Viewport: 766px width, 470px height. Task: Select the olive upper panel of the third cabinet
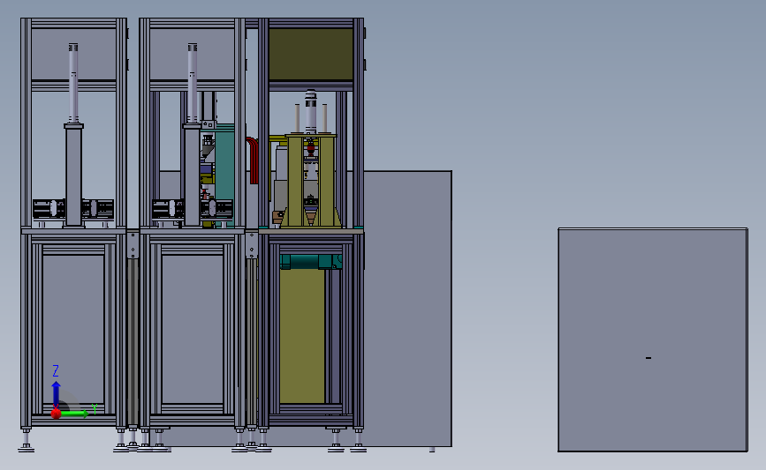[311, 54]
